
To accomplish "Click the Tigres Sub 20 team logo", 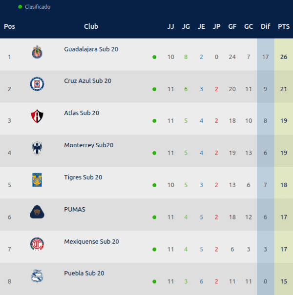I will [37, 180].
